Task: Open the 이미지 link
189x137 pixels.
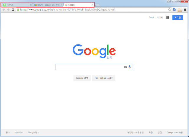Action: tap(159, 18)
